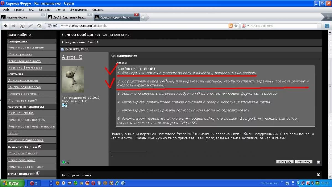Click the Переслать button
This screenshot has width=332, height=187.
click(285, 162)
